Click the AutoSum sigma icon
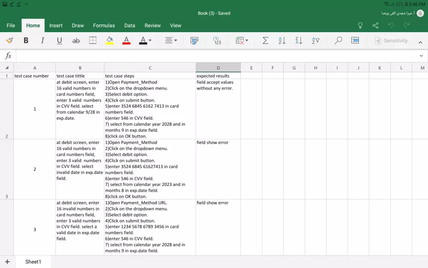 tap(265, 41)
